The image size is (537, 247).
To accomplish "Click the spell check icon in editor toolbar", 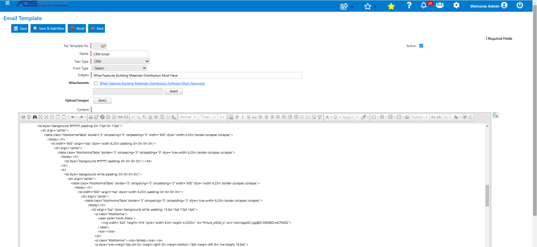I will 29,117.
